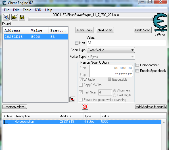Click the process name FlashPlayerPlugin label

86,15
